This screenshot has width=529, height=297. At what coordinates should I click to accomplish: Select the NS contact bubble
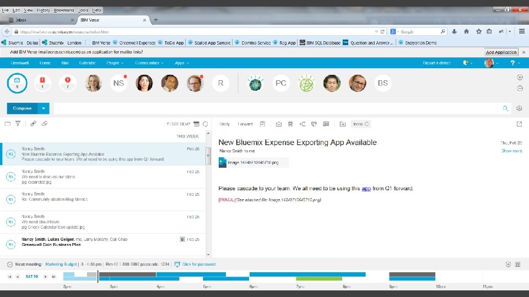pos(118,83)
